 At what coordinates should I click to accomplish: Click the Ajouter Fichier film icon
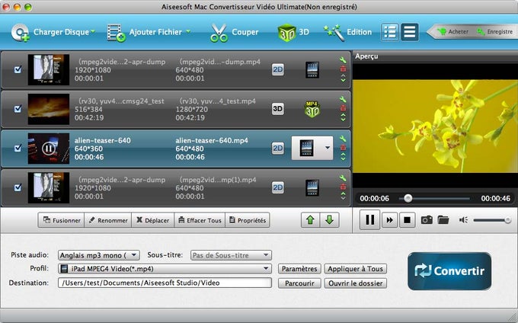[117, 33]
